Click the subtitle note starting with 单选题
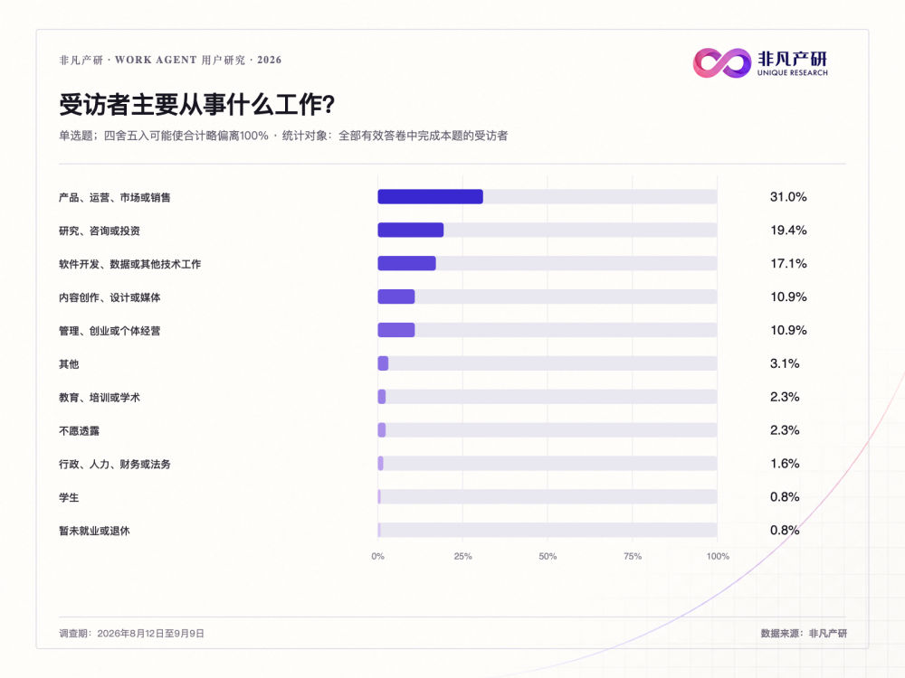The height and width of the screenshot is (678, 905). pyautogui.click(x=283, y=136)
